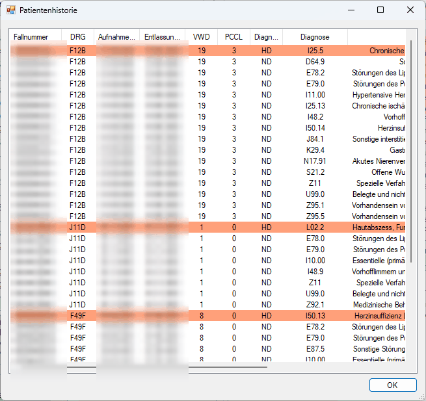Select diagnosis code I11.00

coord(315,95)
